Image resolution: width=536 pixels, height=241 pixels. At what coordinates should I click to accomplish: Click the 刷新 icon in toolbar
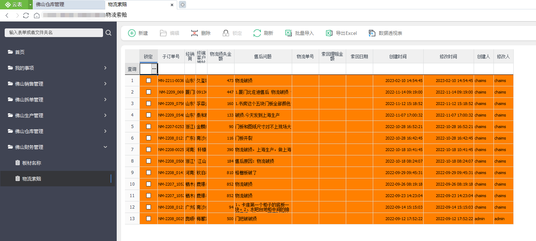[257, 33]
